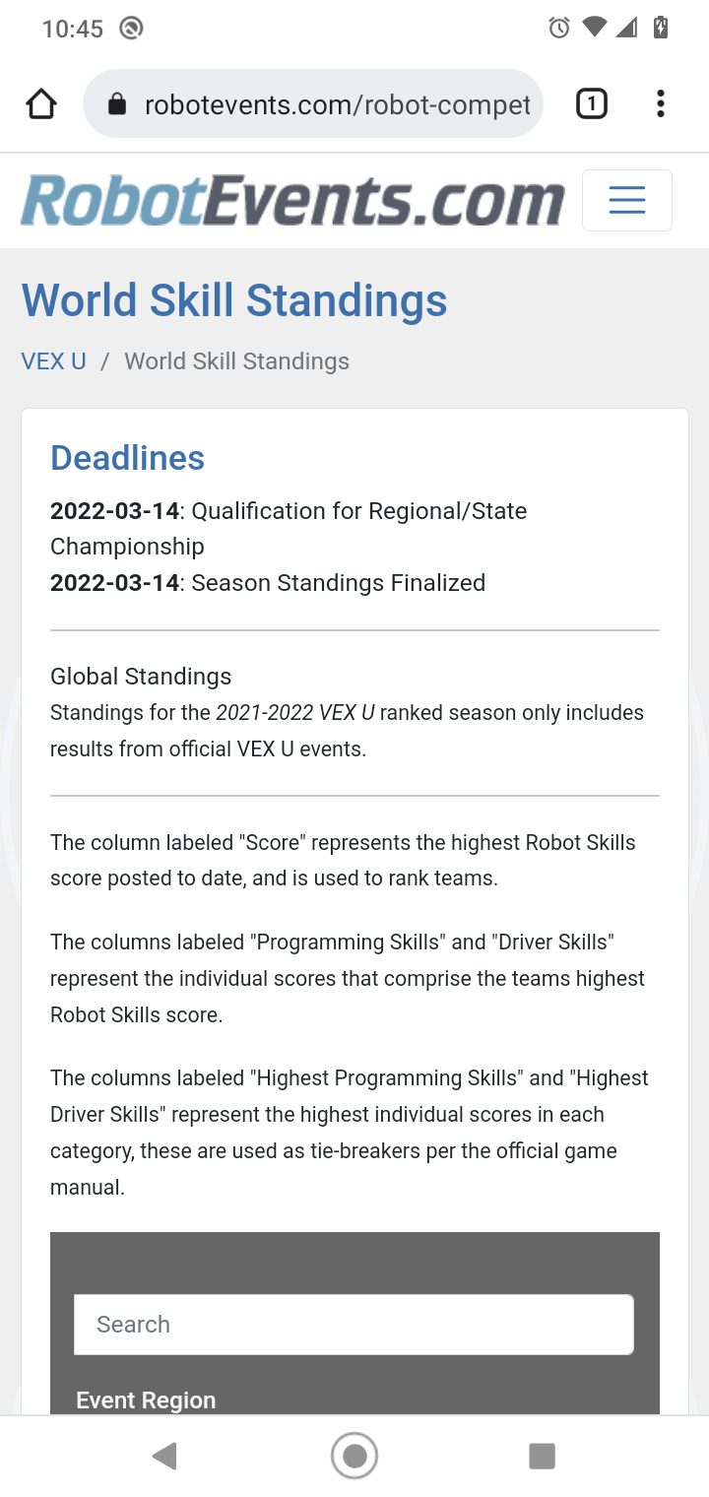Tap the Deadlines section heading
The image size is (709, 1497).
[x=128, y=458]
